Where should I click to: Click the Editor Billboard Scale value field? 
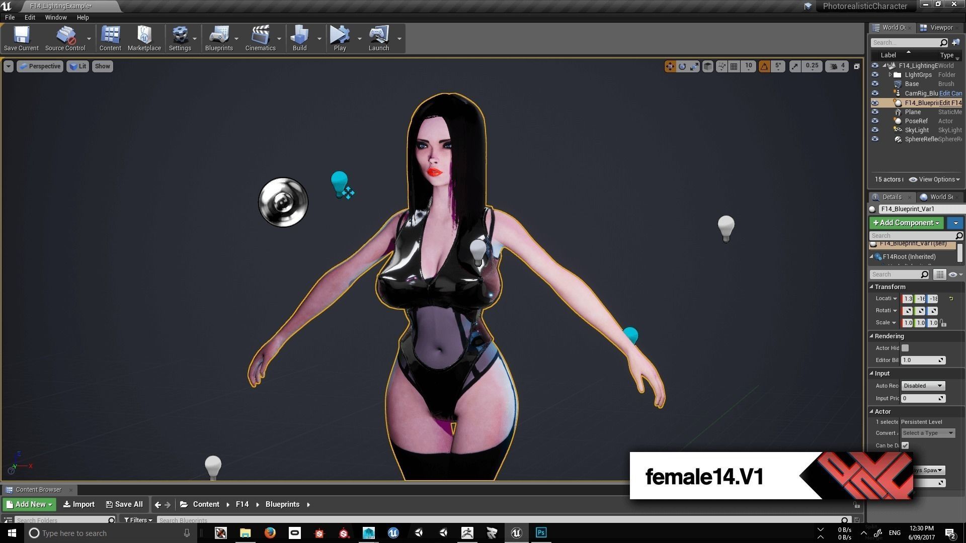923,360
